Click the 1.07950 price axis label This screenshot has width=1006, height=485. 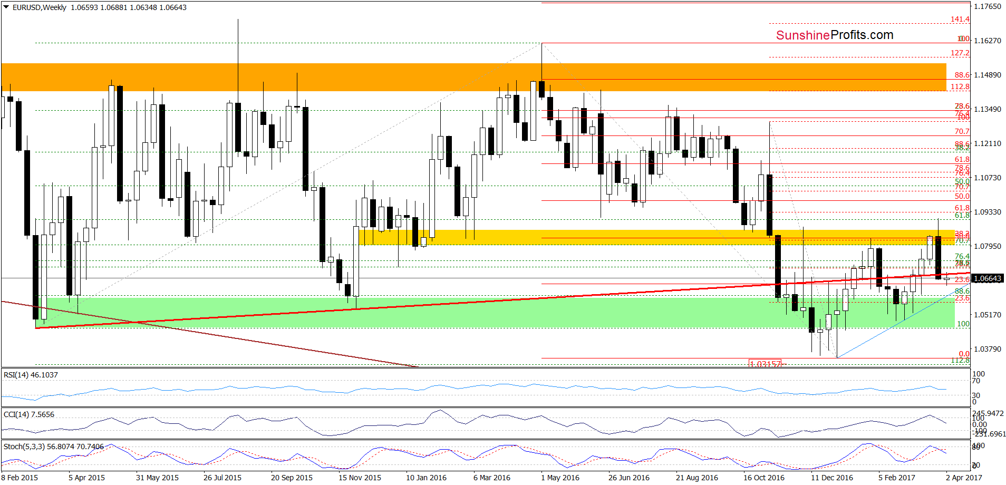click(988, 246)
